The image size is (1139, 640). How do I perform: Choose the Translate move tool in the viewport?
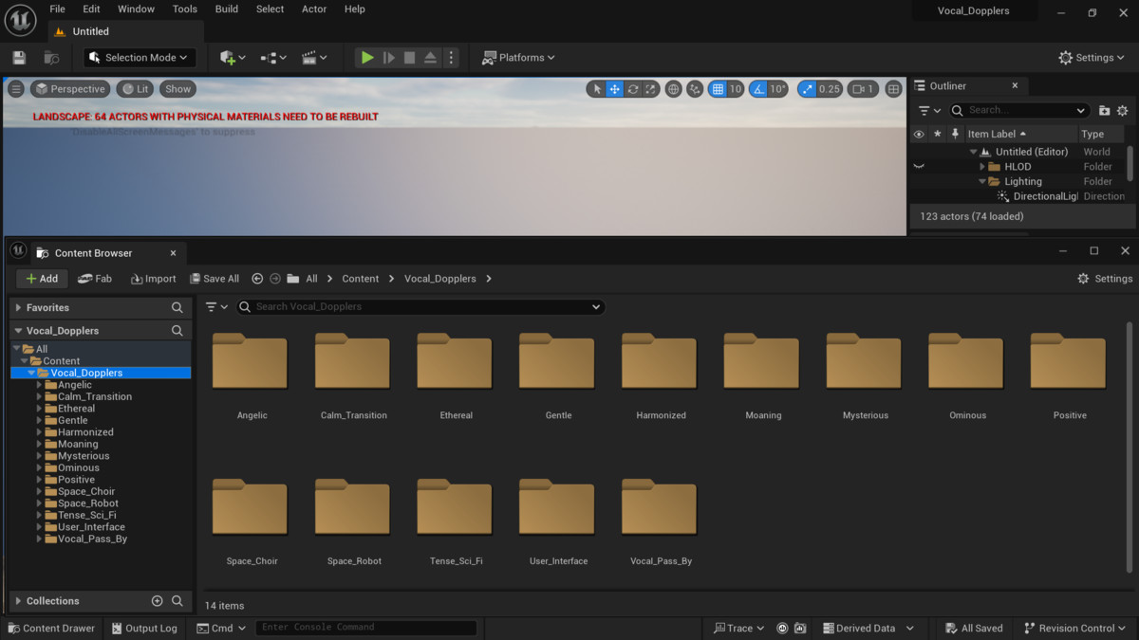click(614, 89)
